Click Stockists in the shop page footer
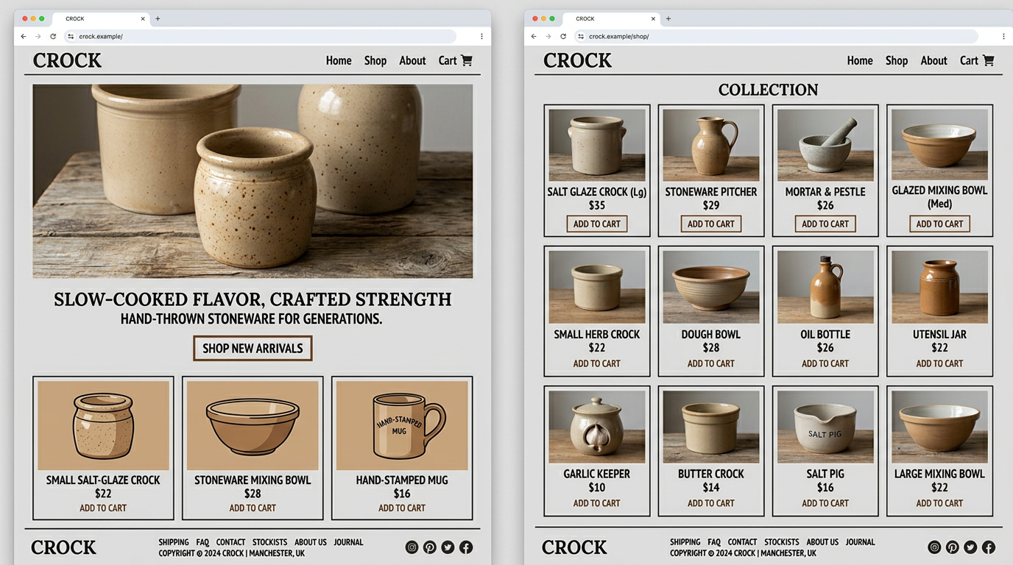Screen dimensions: 1013x565 pos(781,542)
